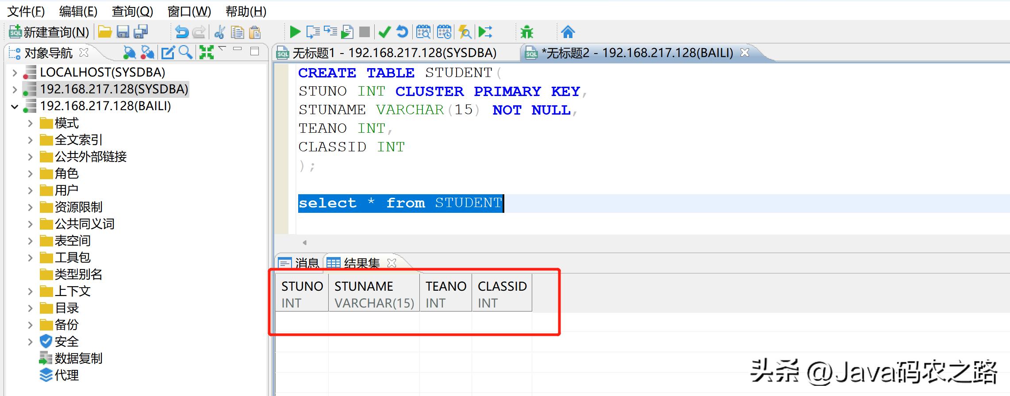
Task: Switch to the 无标题1 SYSDBA query tab
Action: coord(394,53)
